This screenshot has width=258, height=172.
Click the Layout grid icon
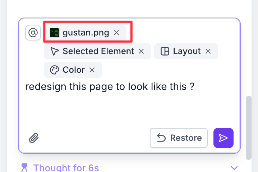coord(165,51)
